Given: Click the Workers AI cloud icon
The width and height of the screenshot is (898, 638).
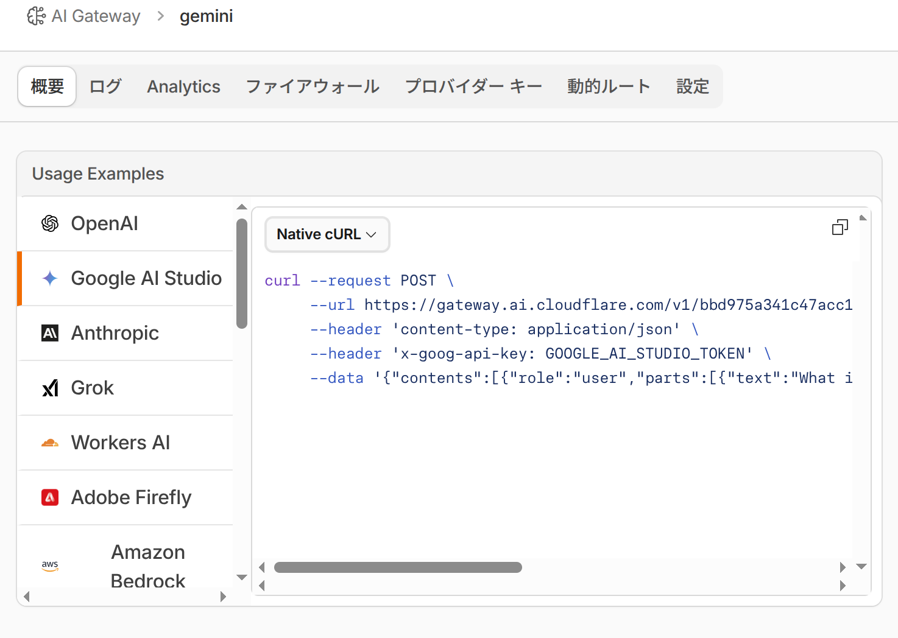Looking at the screenshot, I should (x=50, y=443).
